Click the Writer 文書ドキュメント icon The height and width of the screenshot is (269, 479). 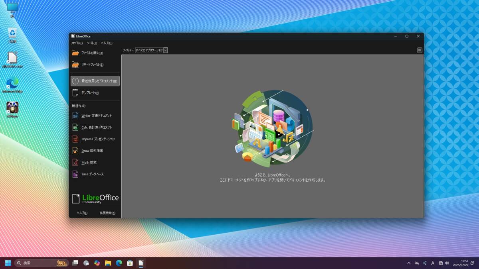click(75, 116)
